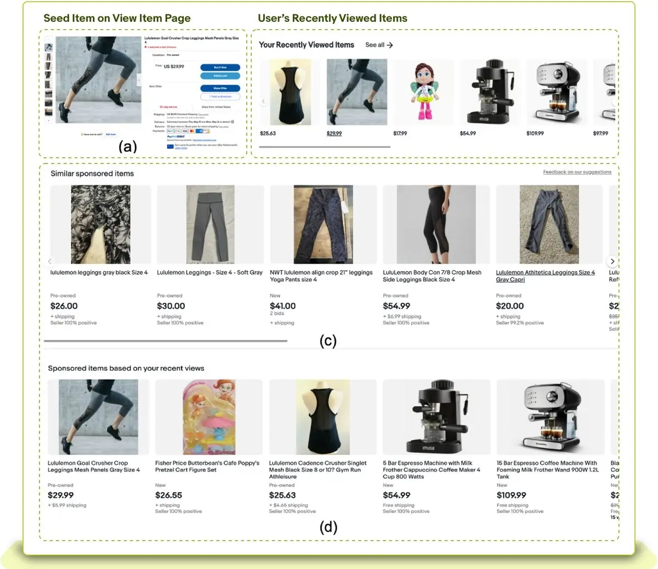
Task: Click the $26.00 price in Similar sponsored items
Action: [x=64, y=306]
